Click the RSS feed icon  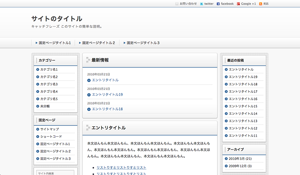(x=261, y=4)
